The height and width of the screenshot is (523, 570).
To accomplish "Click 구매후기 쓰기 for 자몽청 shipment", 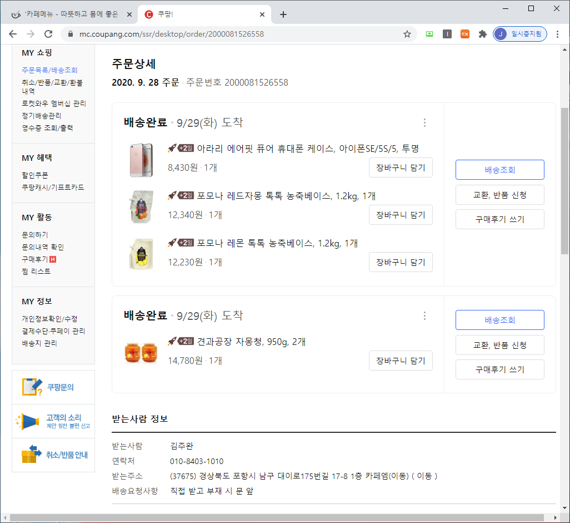I will coord(500,369).
